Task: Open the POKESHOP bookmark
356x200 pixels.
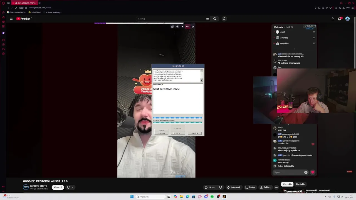Action: click(x=34, y=12)
